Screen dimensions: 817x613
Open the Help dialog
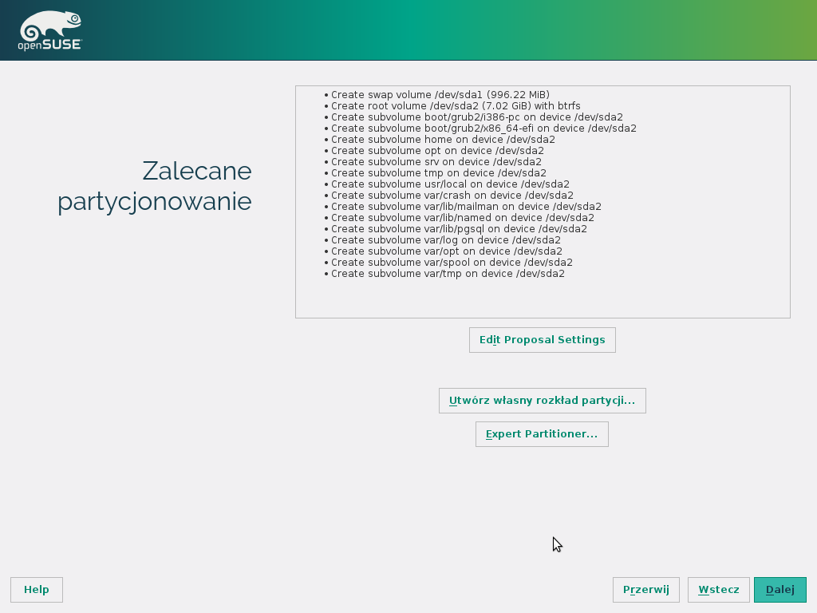[x=37, y=590]
